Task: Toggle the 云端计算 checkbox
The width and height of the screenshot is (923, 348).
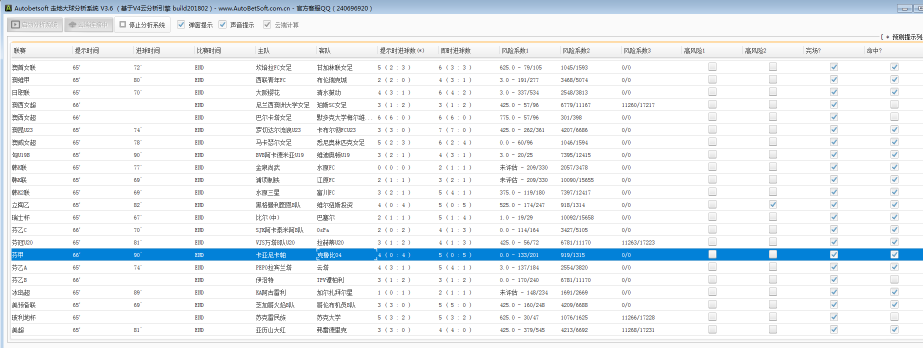Action: [267, 24]
